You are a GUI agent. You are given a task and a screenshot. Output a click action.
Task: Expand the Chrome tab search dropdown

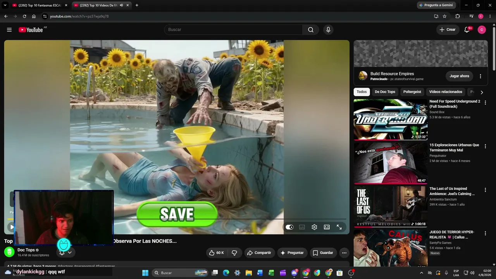point(5,5)
